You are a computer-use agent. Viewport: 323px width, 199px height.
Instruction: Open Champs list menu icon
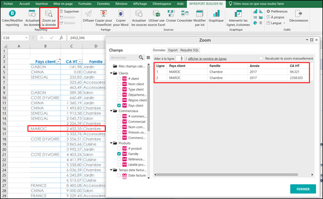point(148,57)
